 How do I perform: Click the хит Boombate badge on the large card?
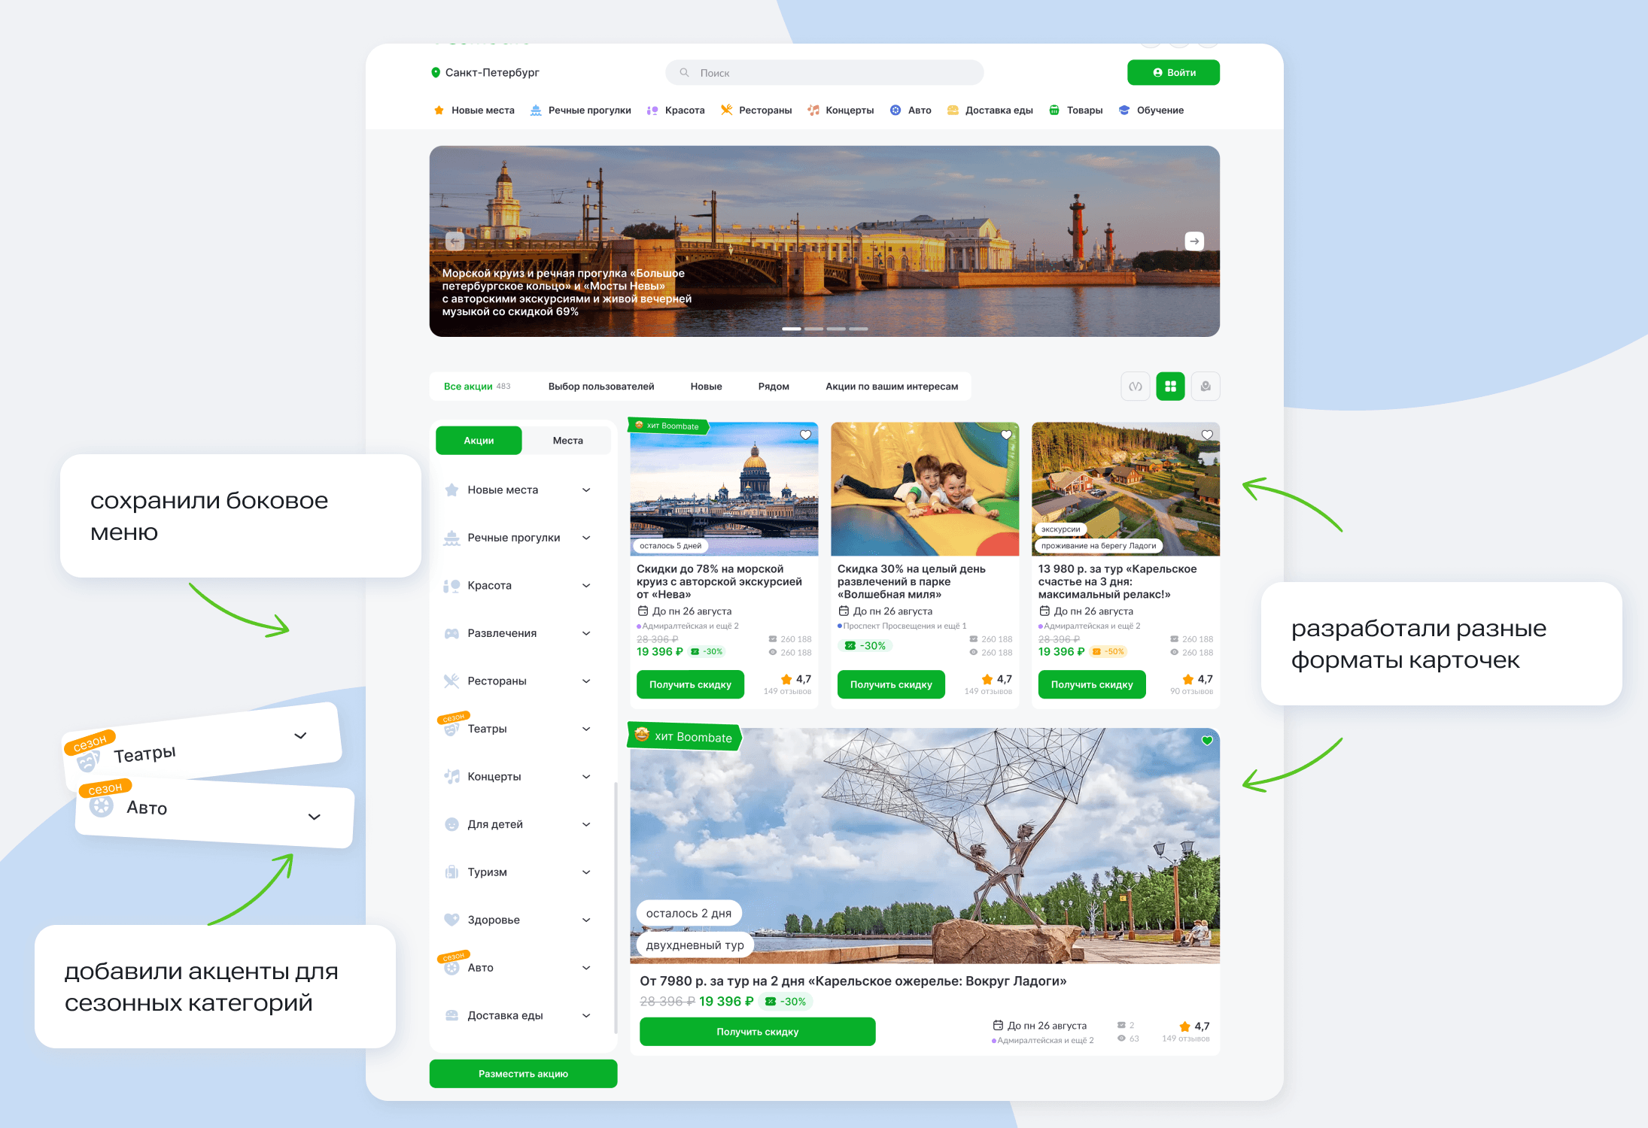[x=685, y=736]
